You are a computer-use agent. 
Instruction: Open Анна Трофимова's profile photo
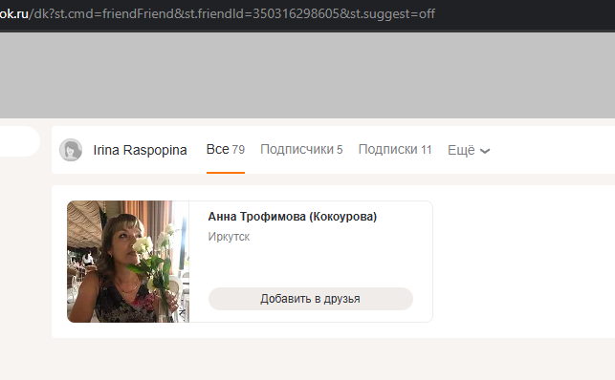128,262
